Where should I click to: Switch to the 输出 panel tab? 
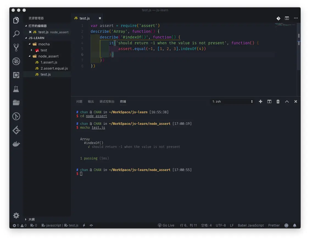[91, 101]
